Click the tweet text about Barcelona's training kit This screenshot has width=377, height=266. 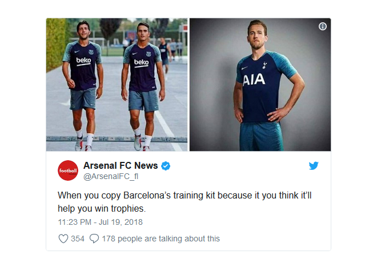(x=185, y=202)
